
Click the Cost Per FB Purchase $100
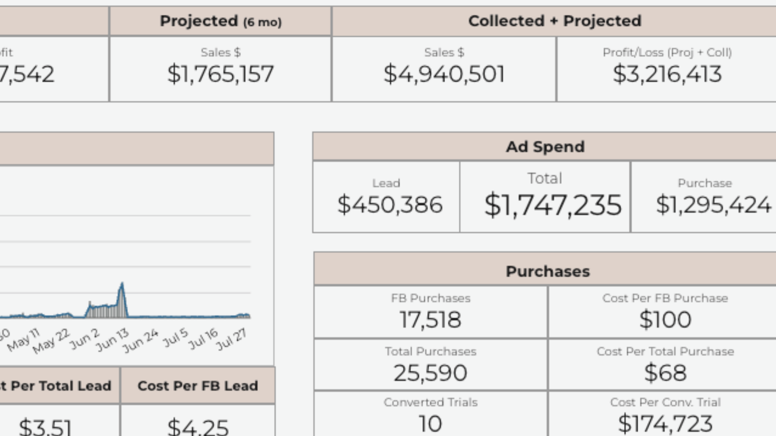(x=665, y=320)
